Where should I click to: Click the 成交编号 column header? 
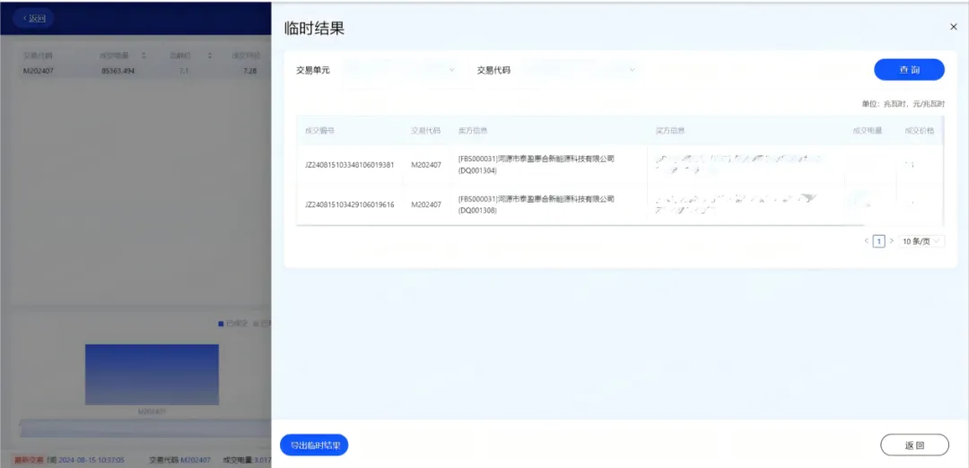[x=320, y=131]
